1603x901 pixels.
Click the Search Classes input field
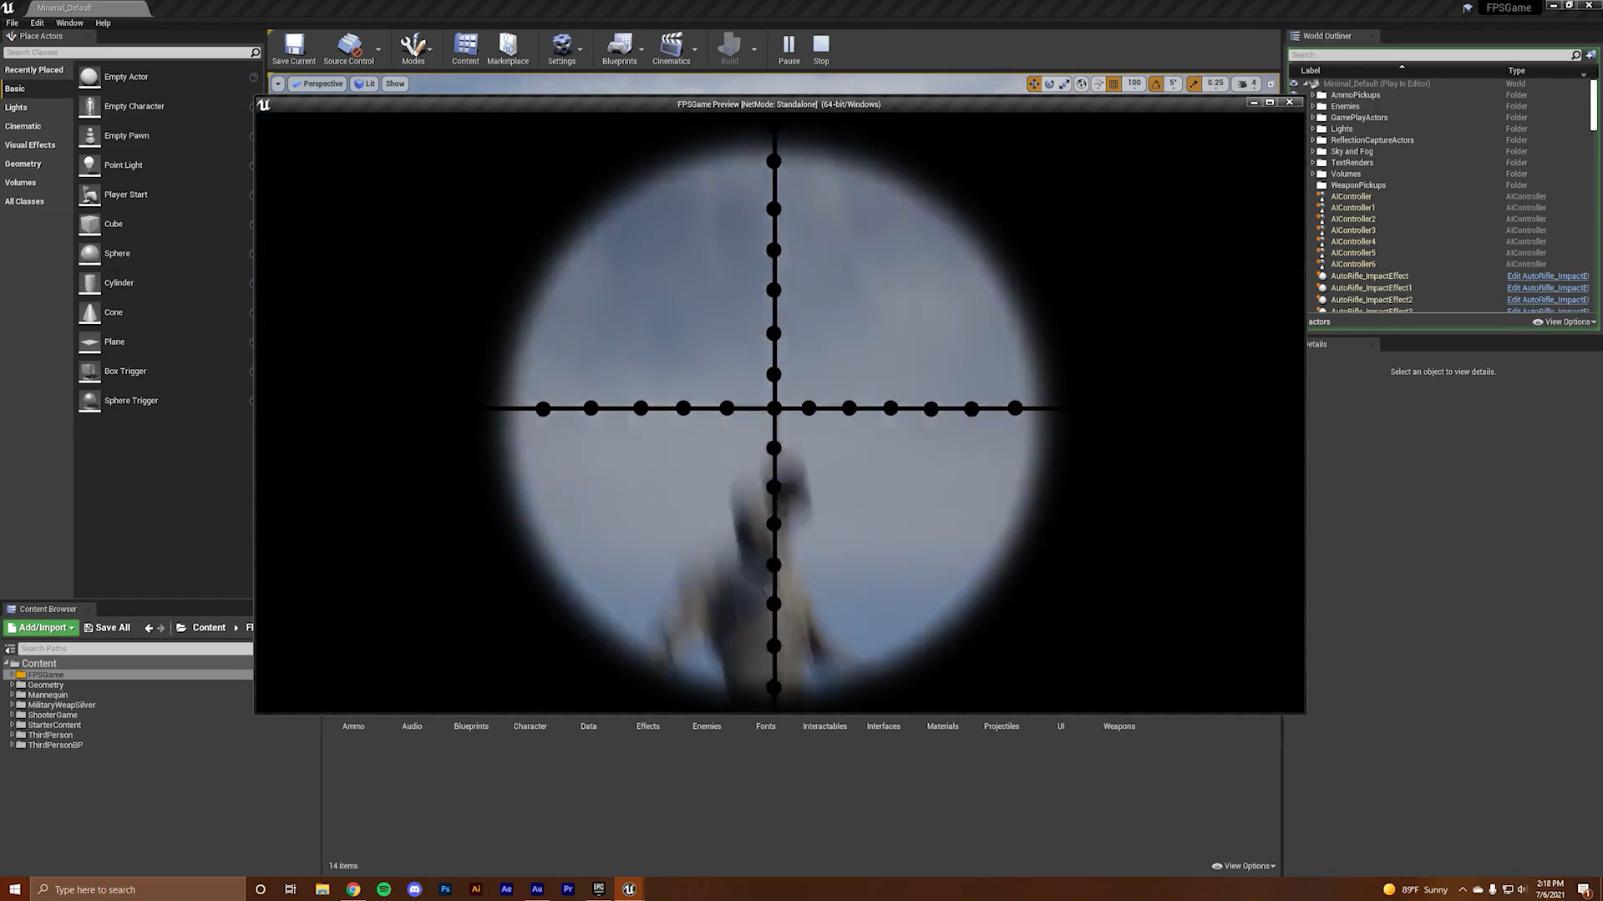pos(125,53)
